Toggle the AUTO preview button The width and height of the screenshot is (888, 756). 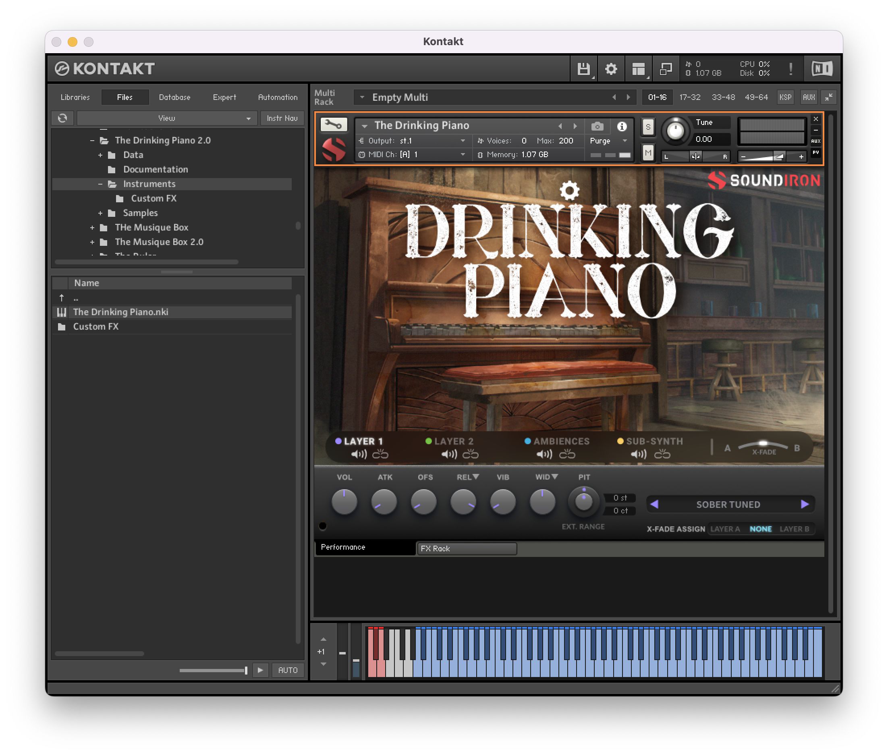point(288,670)
